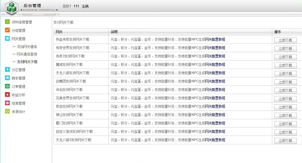Click the blue icon beside 脚本管理
This screenshot has height=163, width=302.
(7, 78)
